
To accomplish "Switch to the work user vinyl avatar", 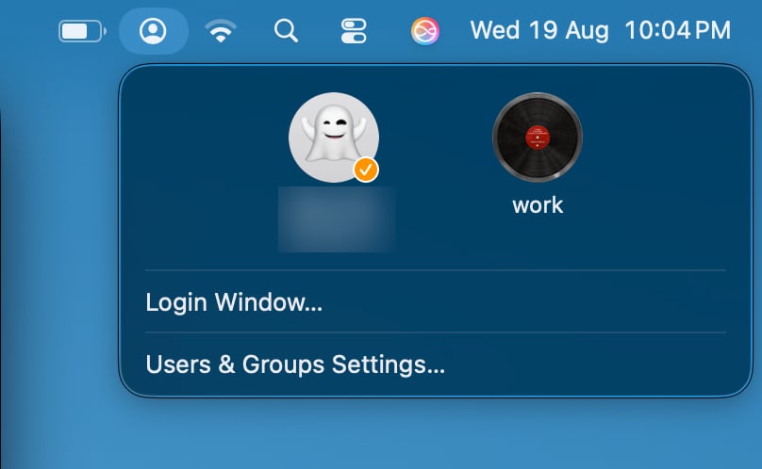I will [537, 137].
